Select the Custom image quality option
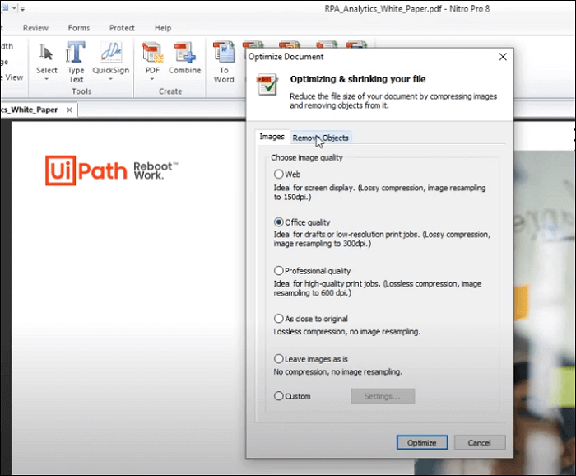Viewport: 576px width, 476px height. pyautogui.click(x=279, y=396)
